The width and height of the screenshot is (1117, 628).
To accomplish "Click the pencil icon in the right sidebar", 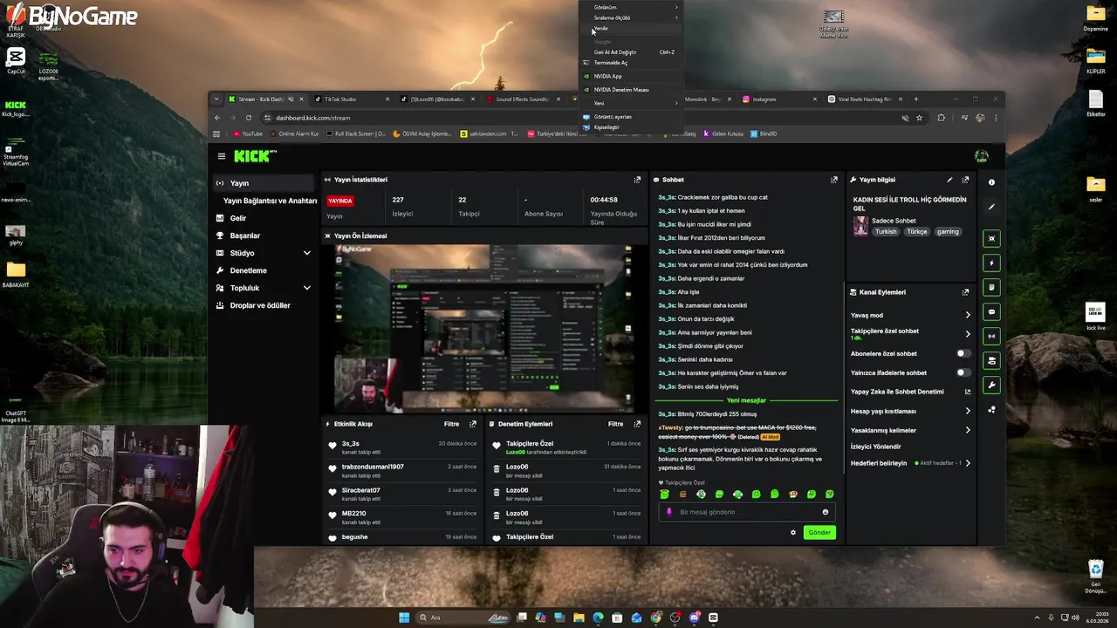I will pos(991,207).
